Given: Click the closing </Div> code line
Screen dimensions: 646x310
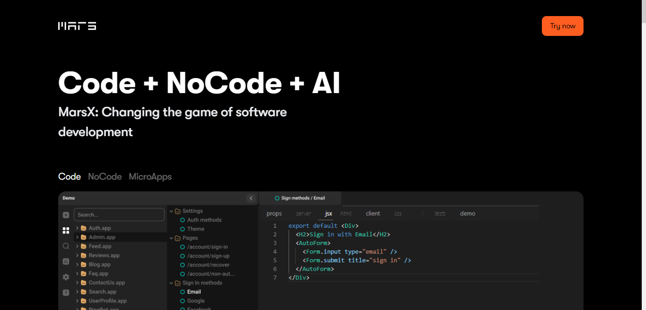Looking at the screenshot, I should 299,277.
